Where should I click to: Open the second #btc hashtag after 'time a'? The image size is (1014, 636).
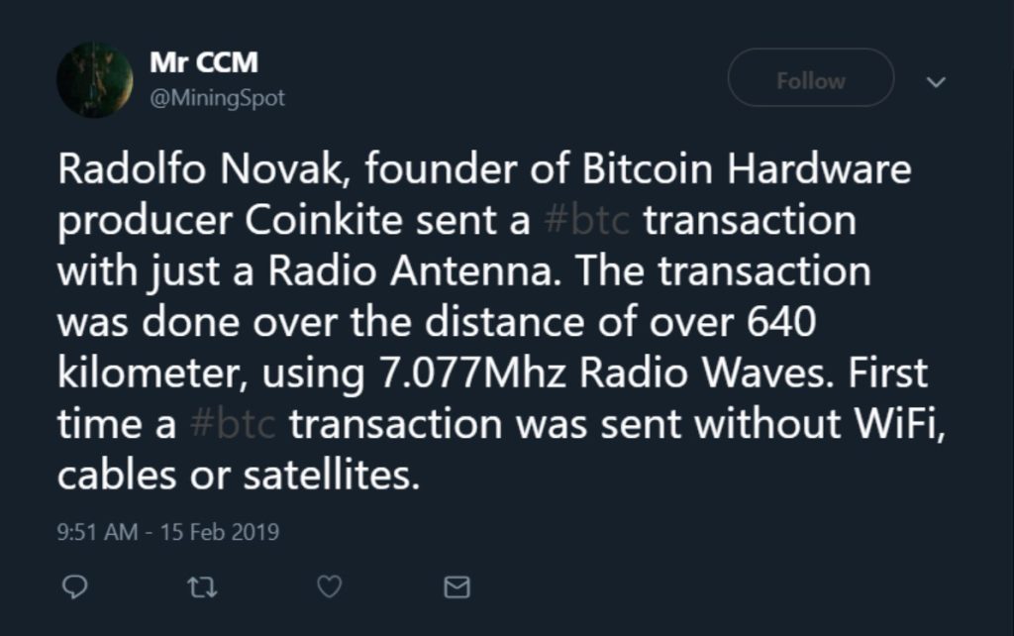(233, 425)
